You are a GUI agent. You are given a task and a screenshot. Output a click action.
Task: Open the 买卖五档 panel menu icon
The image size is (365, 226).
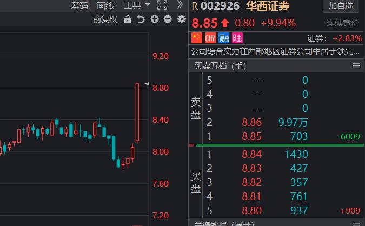coord(356,66)
